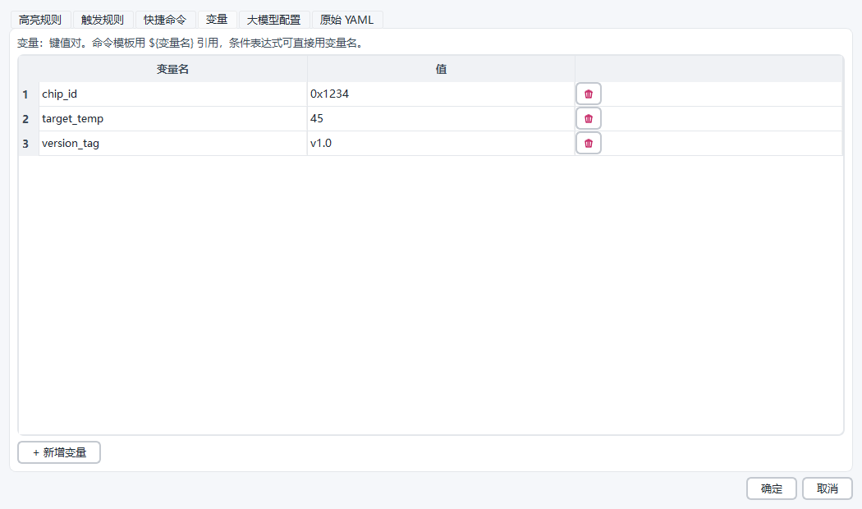Switch to the 高亮规则 tab
The height and width of the screenshot is (509, 862).
point(40,20)
